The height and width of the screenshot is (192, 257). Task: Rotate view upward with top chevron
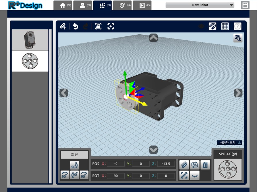tap(153, 38)
